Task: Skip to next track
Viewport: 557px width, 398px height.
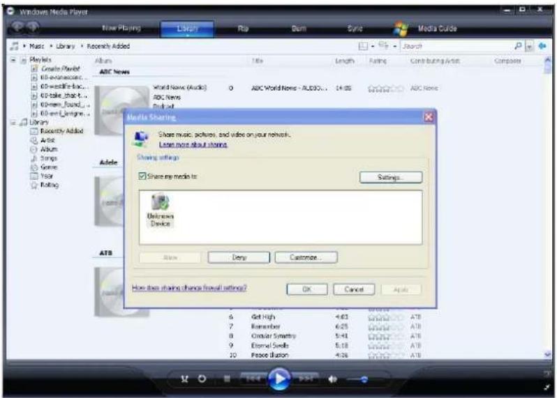Action: coord(305,379)
